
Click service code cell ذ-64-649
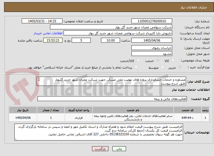coord(188,118)
